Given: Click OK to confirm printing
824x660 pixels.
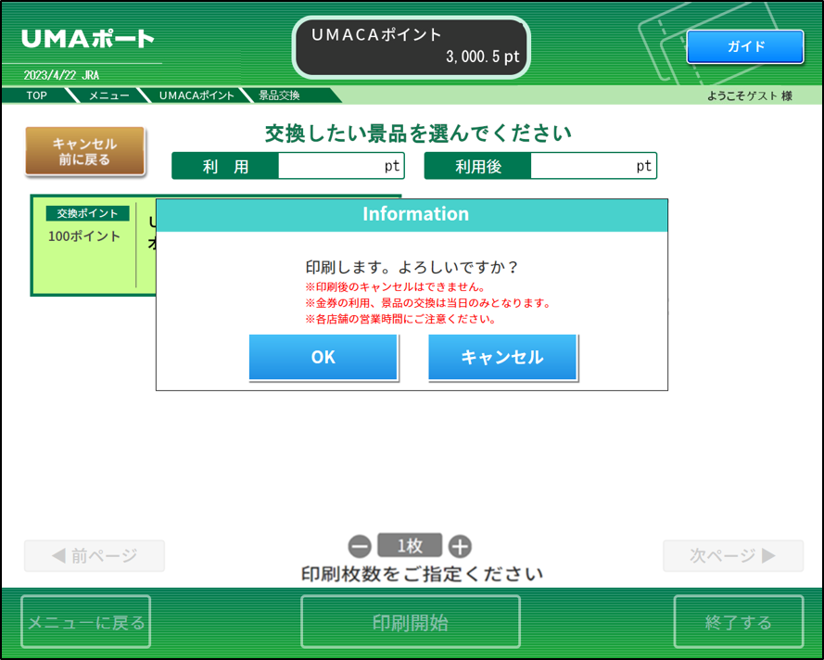Looking at the screenshot, I should point(323,357).
